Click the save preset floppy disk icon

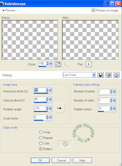[x=101, y=75]
